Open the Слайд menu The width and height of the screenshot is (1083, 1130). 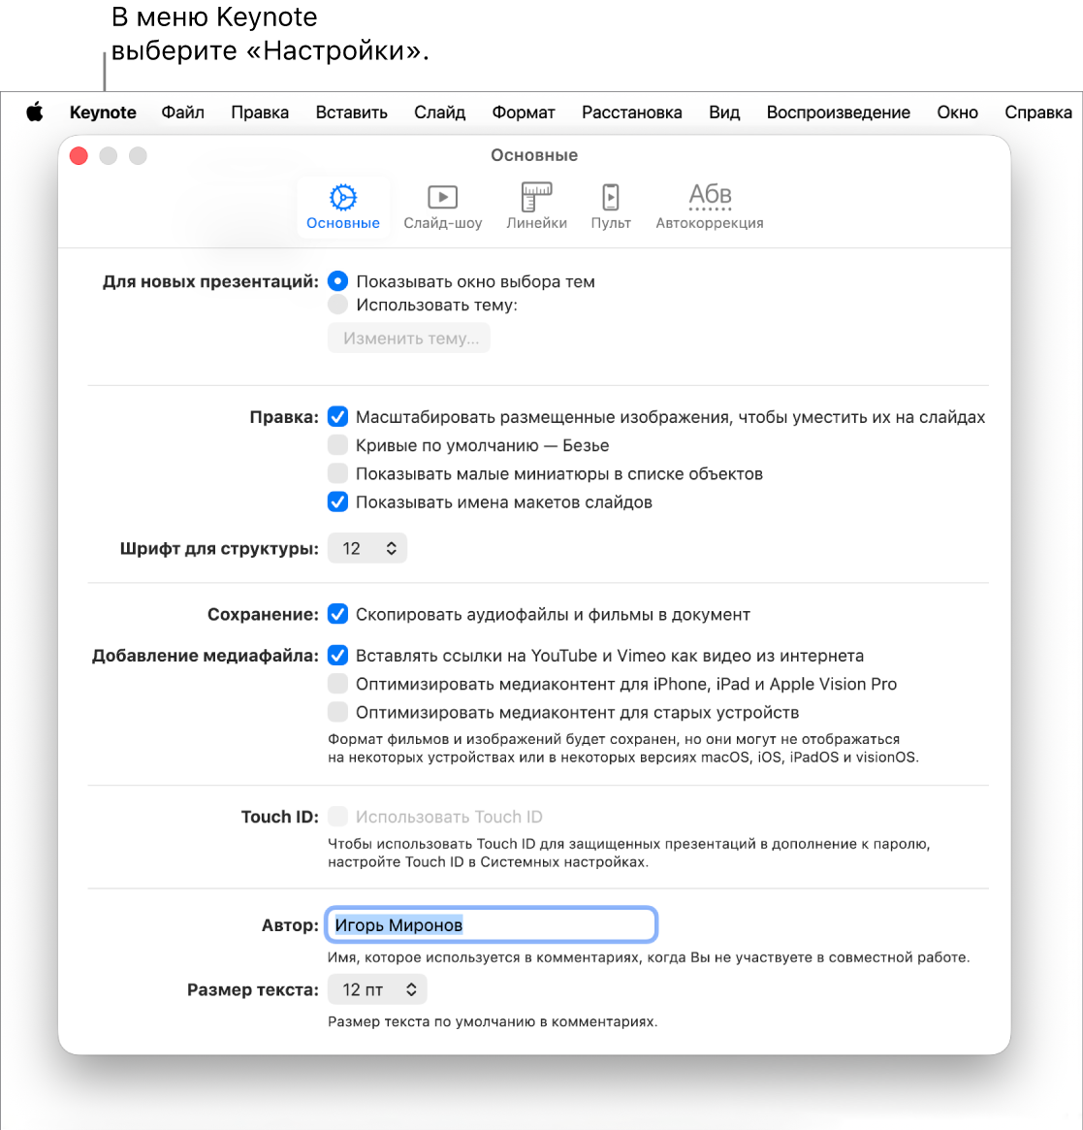(x=439, y=113)
